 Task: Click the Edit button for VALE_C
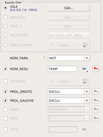69,26
